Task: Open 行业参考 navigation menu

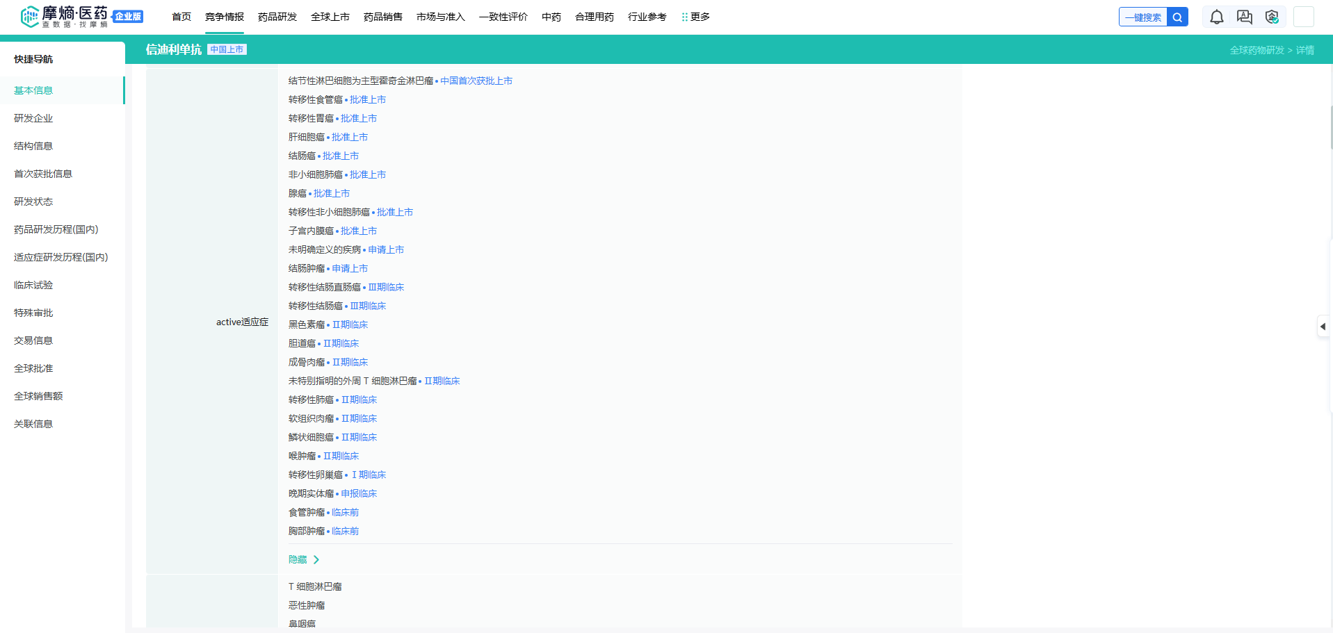Action: (647, 17)
